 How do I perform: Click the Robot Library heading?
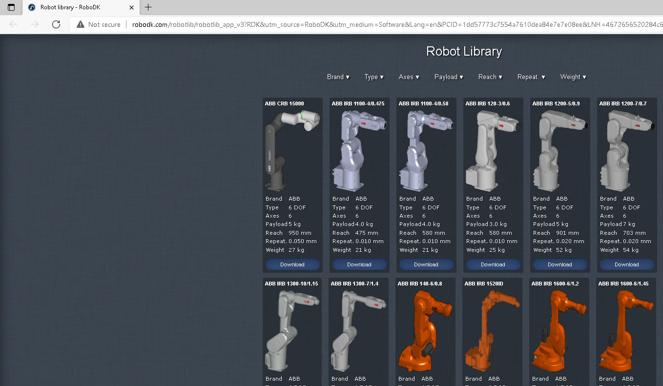[x=464, y=51]
